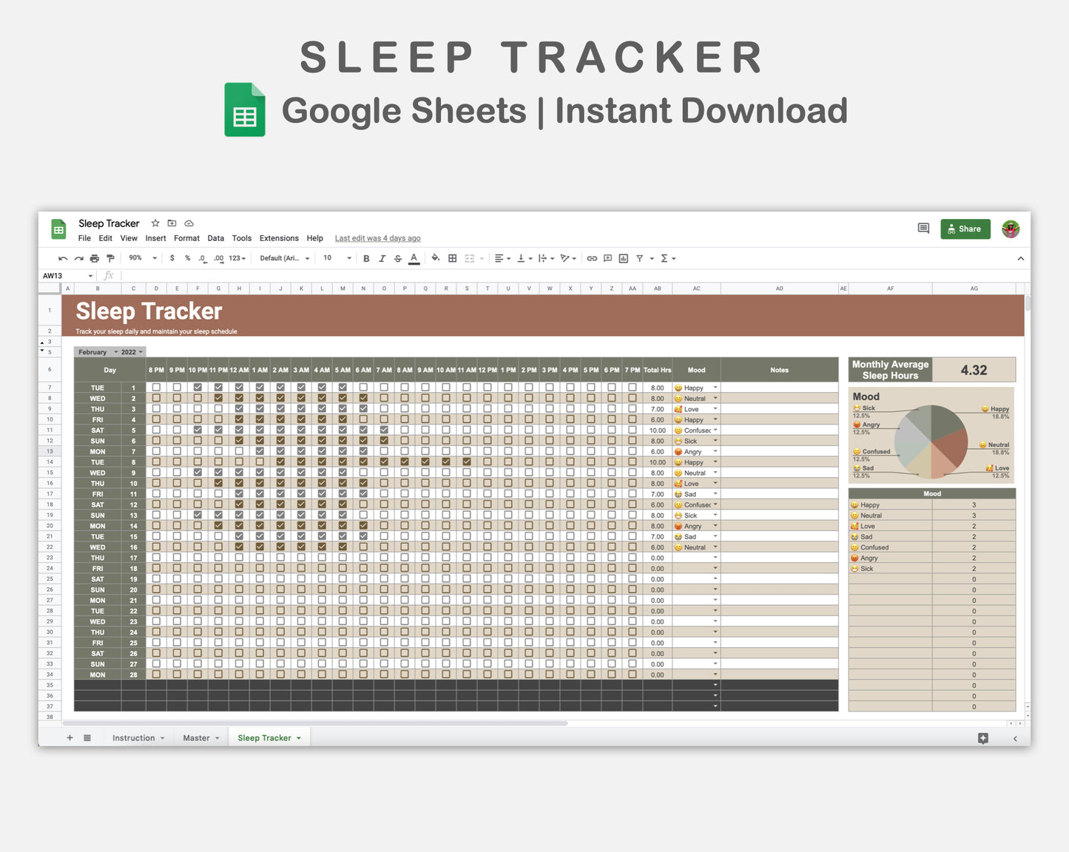Click the Undo icon in the toolbar
This screenshot has width=1069, height=852.
[x=63, y=258]
